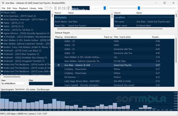The height and width of the screenshot is (116, 178).
Task: Select the Default Playlist tab
Action: point(62,33)
